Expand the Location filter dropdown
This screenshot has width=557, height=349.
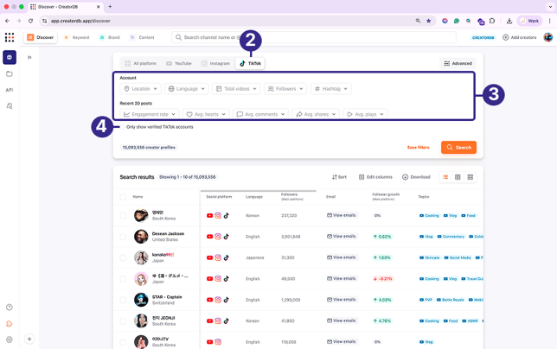point(140,89)
